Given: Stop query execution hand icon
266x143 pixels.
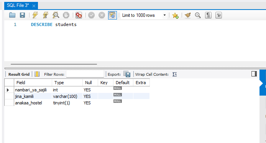Looking at the screenshot, I should (66, 15).
